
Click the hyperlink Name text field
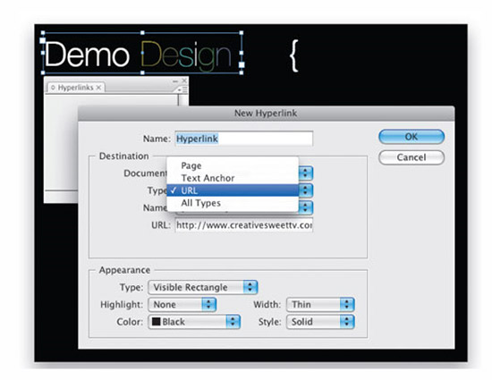(244, 139)
